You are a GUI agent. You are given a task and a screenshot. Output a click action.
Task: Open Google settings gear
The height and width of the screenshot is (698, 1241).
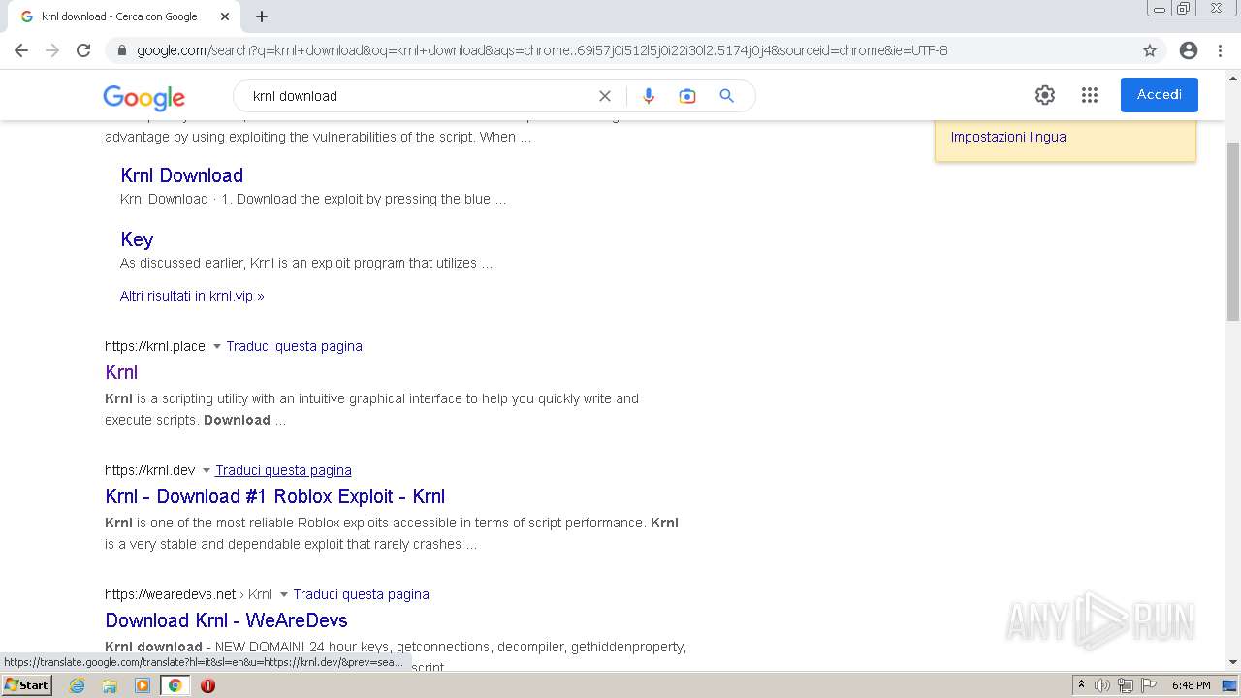coord(1045,95)
